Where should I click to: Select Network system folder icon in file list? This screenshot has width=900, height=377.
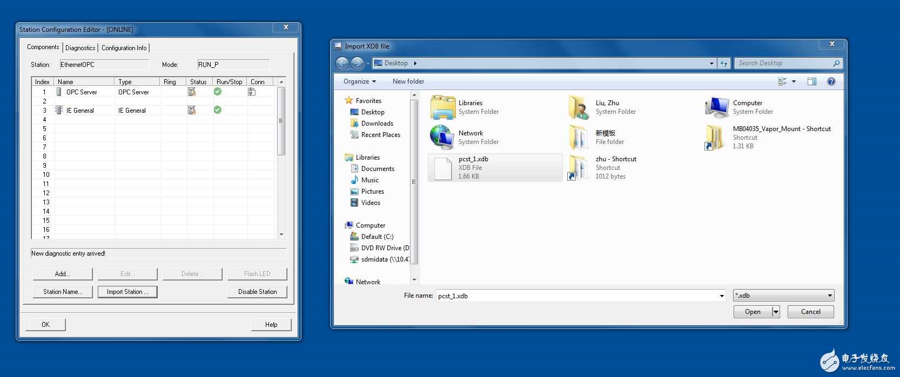(442, 137)
